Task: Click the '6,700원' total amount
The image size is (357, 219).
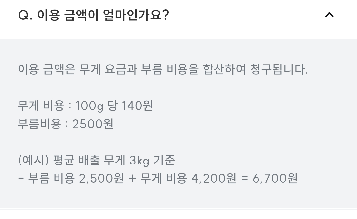Action: pos(275,178)
